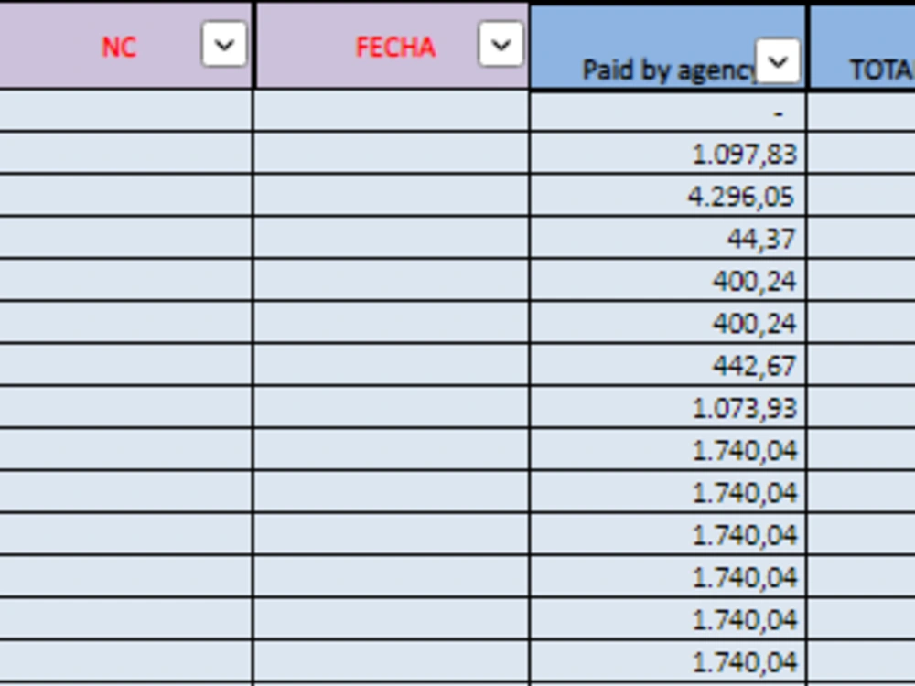Select the cell containing 44,37

click(668, 238)
